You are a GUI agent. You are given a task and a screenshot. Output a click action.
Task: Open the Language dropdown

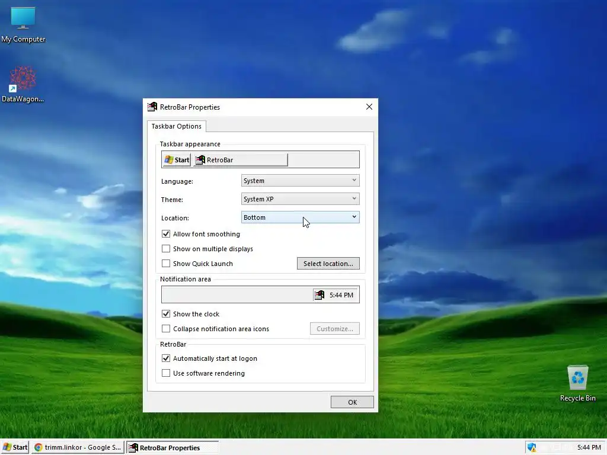coord(300,181)
